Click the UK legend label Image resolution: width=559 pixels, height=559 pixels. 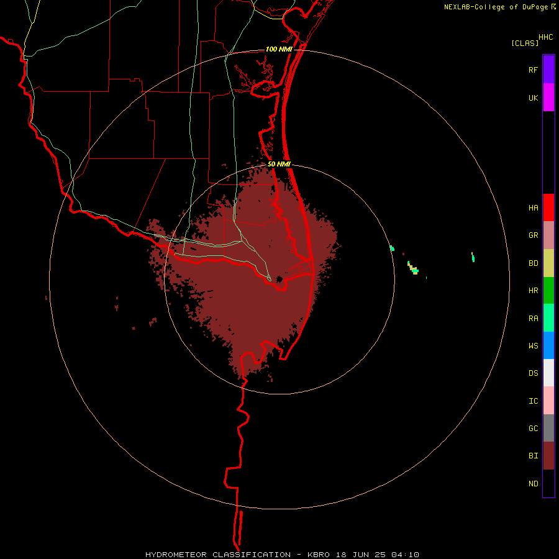[533, 98]
